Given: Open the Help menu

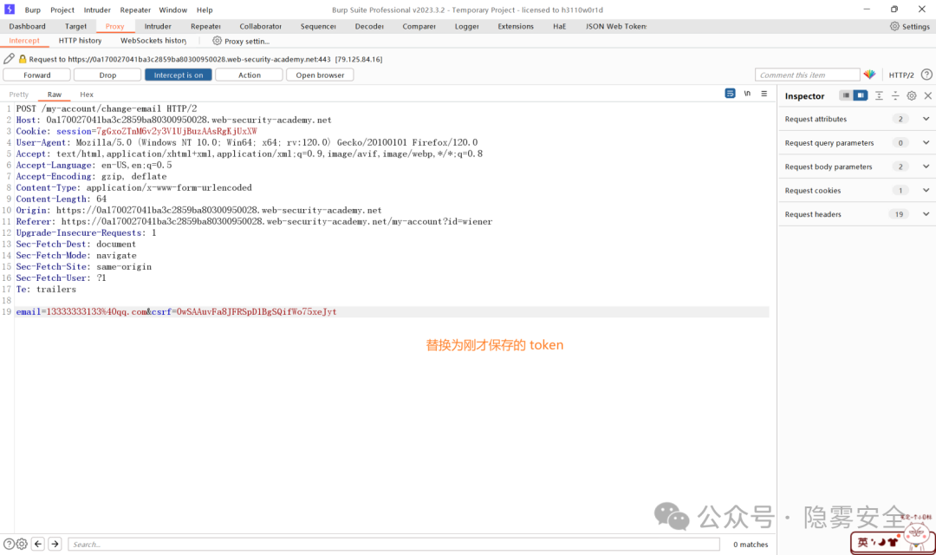Looking at the screenshot, I should tap(205, 10).
